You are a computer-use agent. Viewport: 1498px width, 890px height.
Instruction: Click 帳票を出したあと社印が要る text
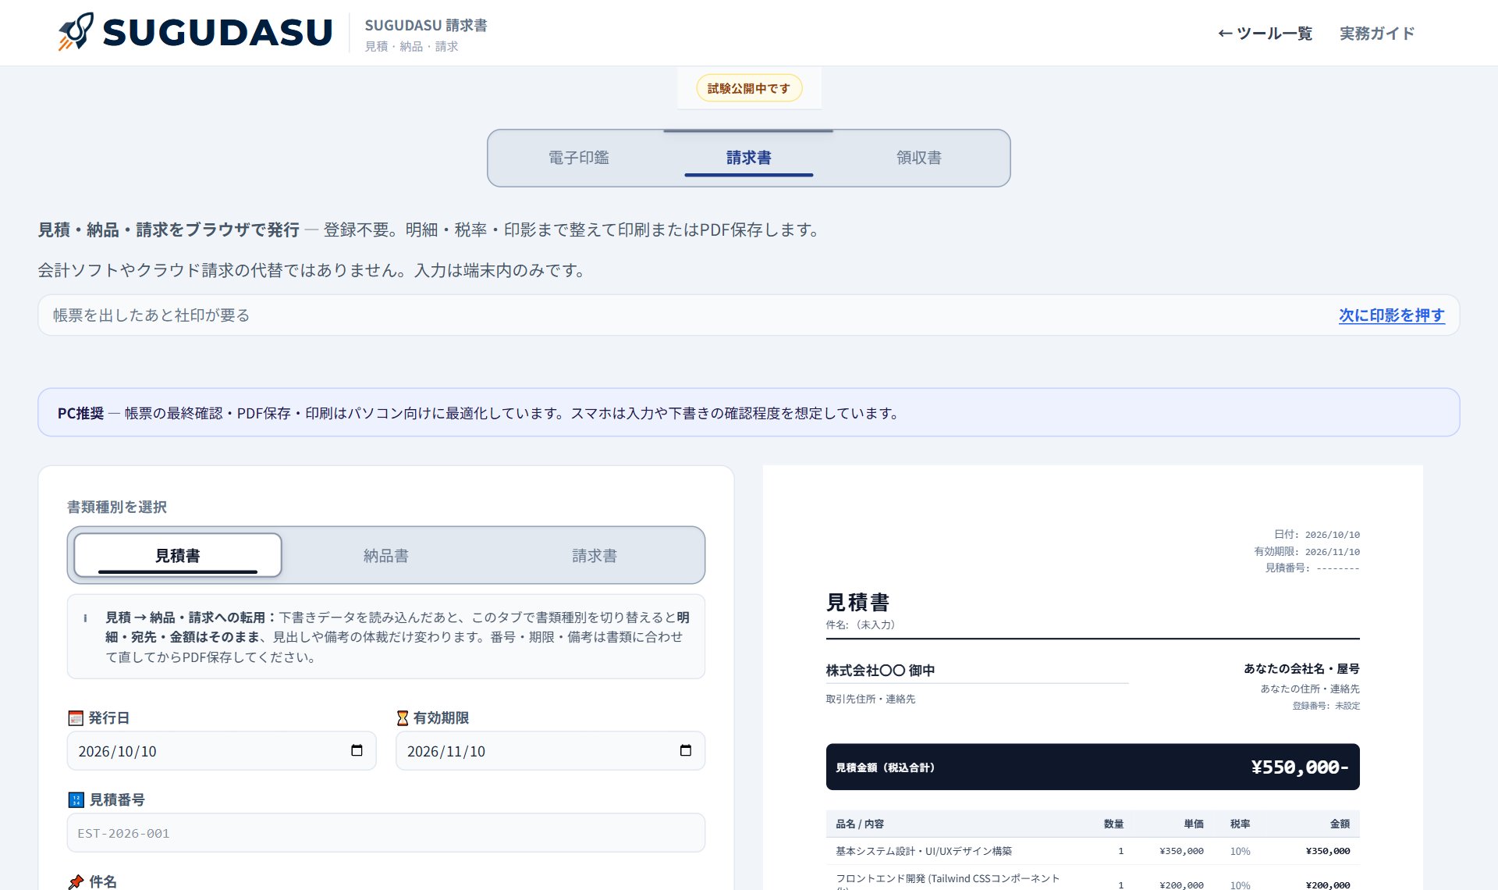pyautogui.click(x=151, y=315)
